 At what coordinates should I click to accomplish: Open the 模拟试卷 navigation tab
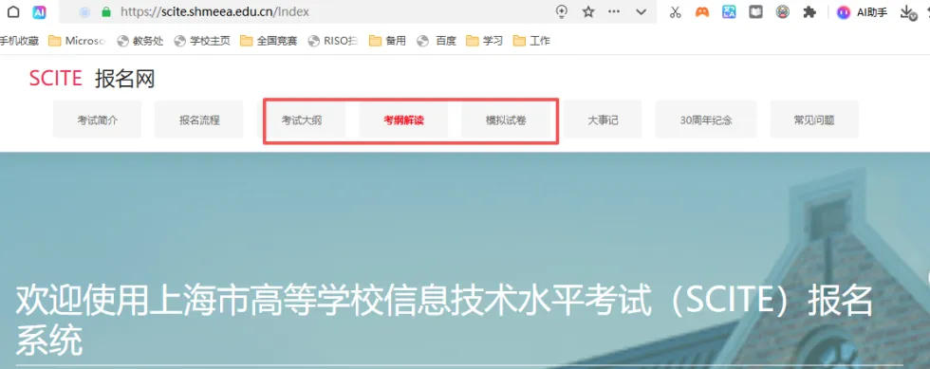point(505,120)
